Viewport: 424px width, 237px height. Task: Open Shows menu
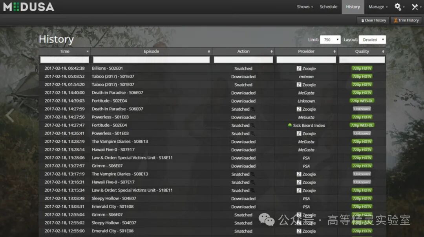(x=305, y=7)
